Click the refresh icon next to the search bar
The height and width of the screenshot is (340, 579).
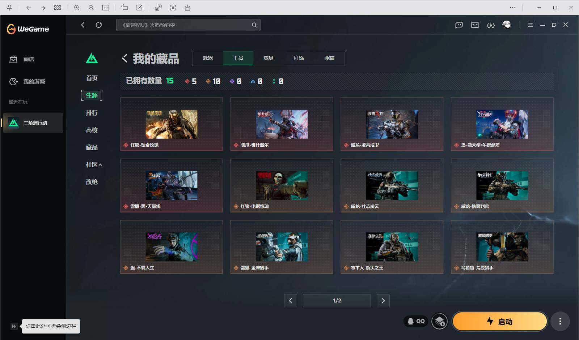coord(99,25)
